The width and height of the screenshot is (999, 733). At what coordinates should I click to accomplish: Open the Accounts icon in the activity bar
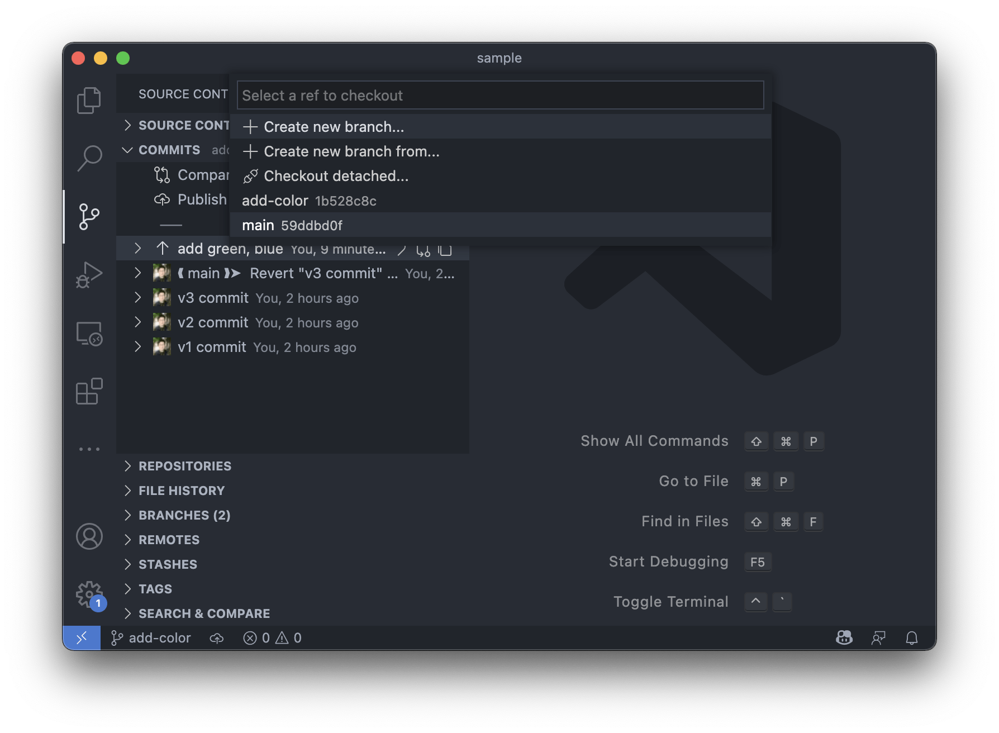click(89, 536)
